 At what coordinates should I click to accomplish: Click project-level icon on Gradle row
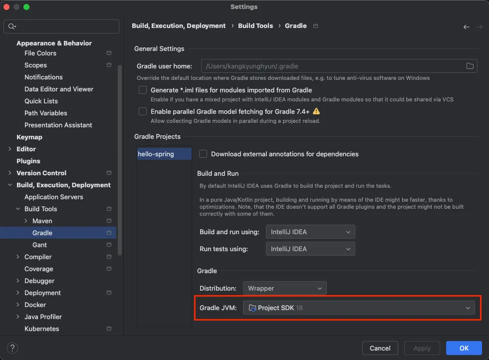click(x=109, y=233)
